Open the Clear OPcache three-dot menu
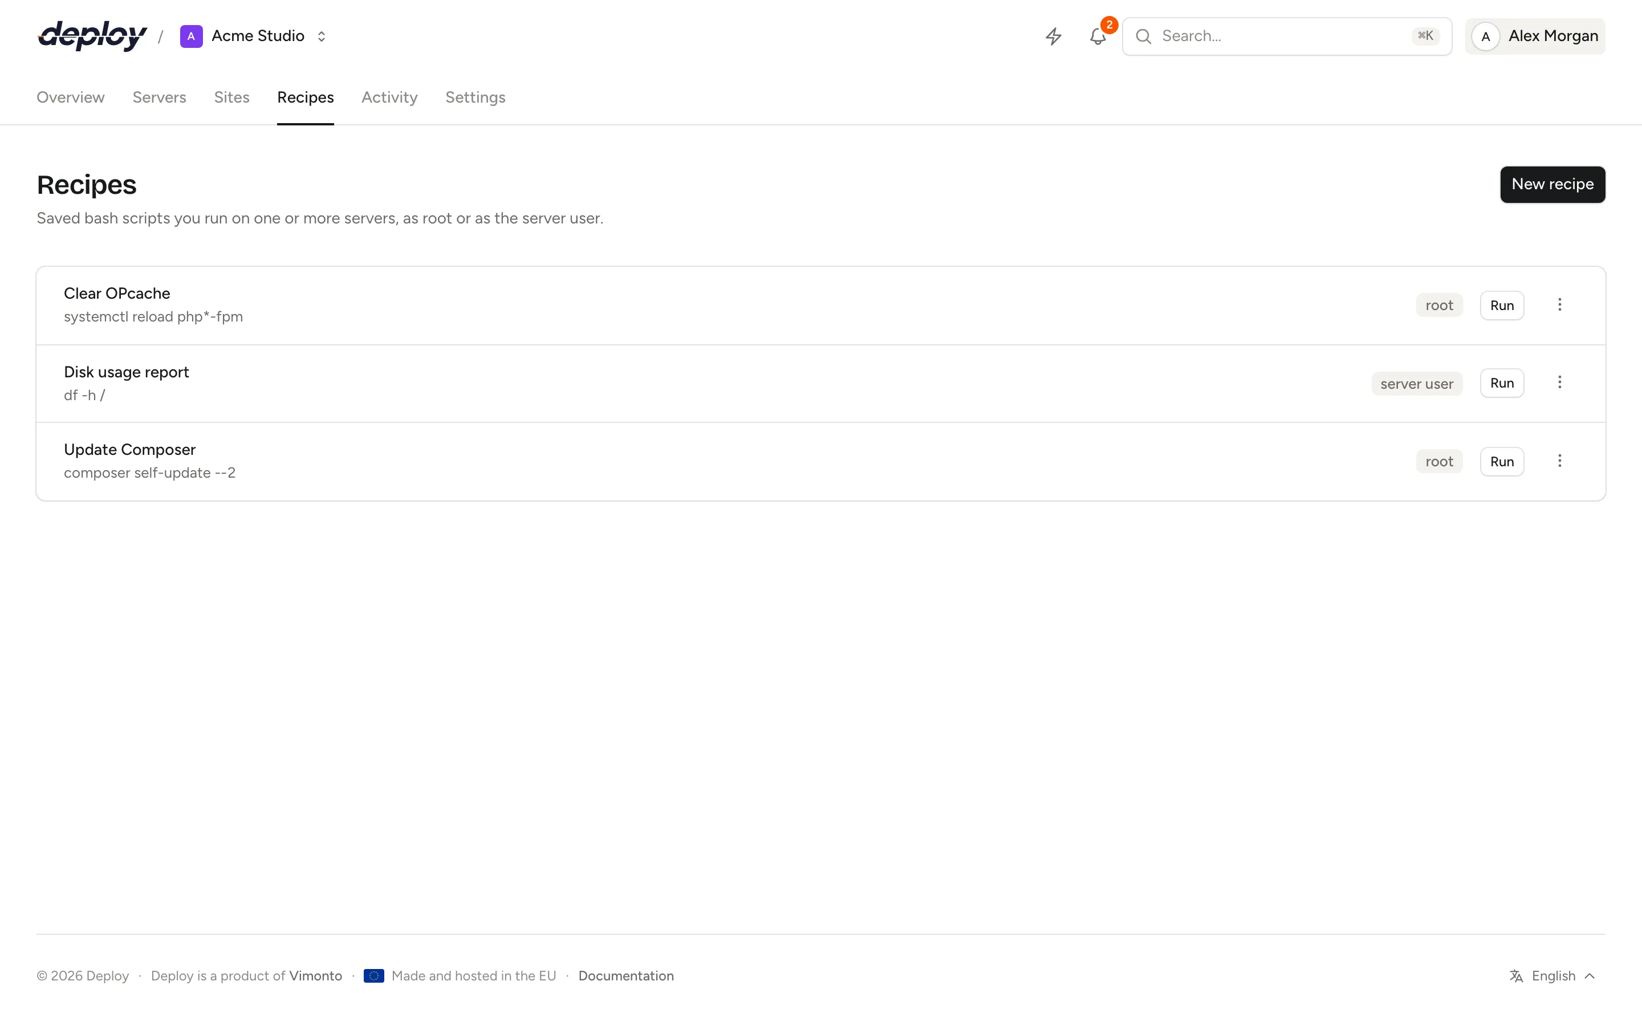 point(1559,305)
